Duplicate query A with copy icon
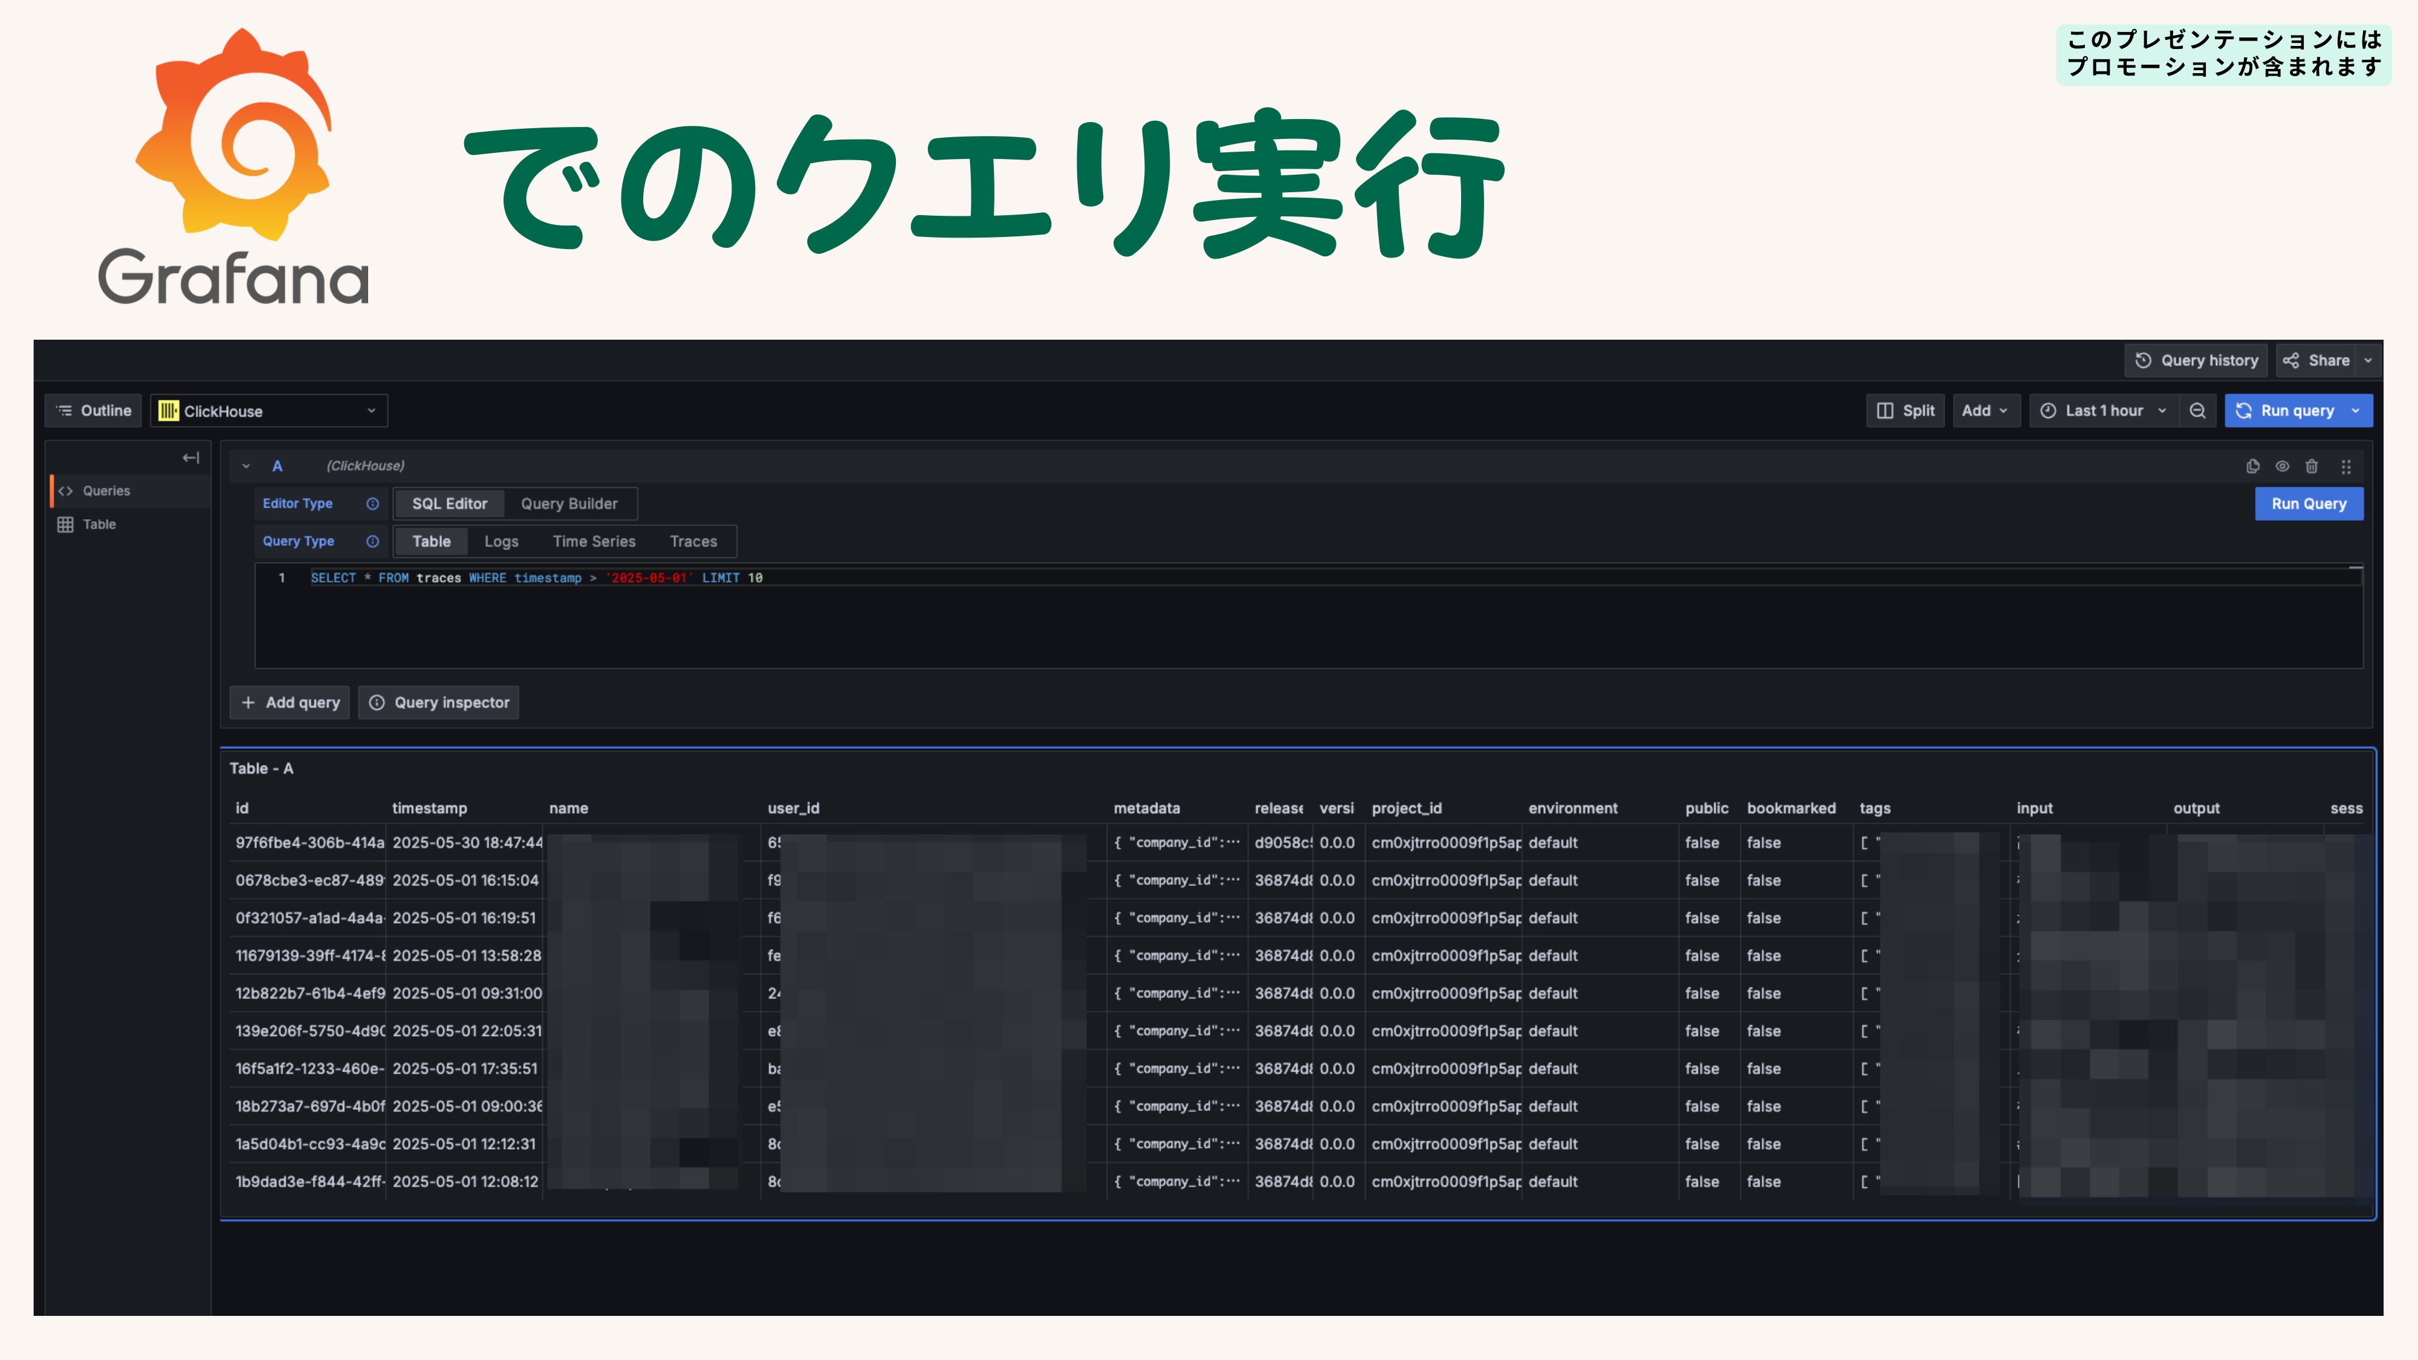This screenshot has height=1360, width=2418. tap(2253, 467)
